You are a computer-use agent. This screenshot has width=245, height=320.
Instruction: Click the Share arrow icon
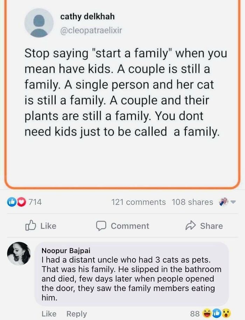[191, 226]
